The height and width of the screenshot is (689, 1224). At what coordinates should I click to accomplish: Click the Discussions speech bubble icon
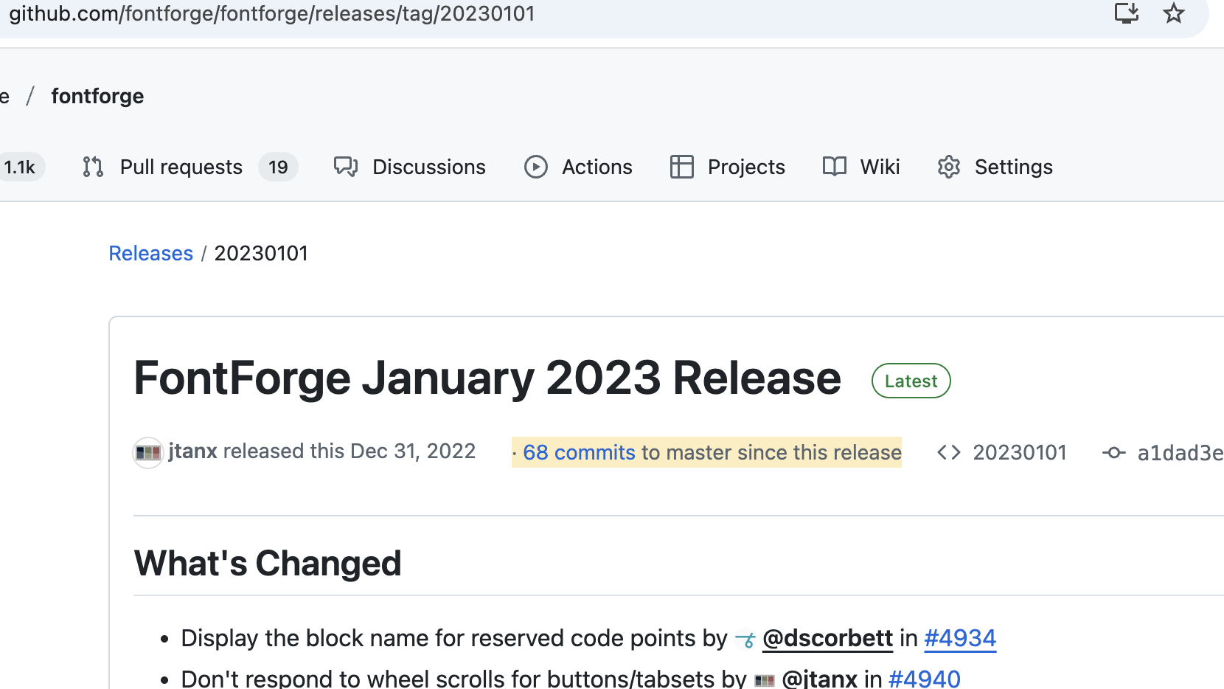(346, 167)
